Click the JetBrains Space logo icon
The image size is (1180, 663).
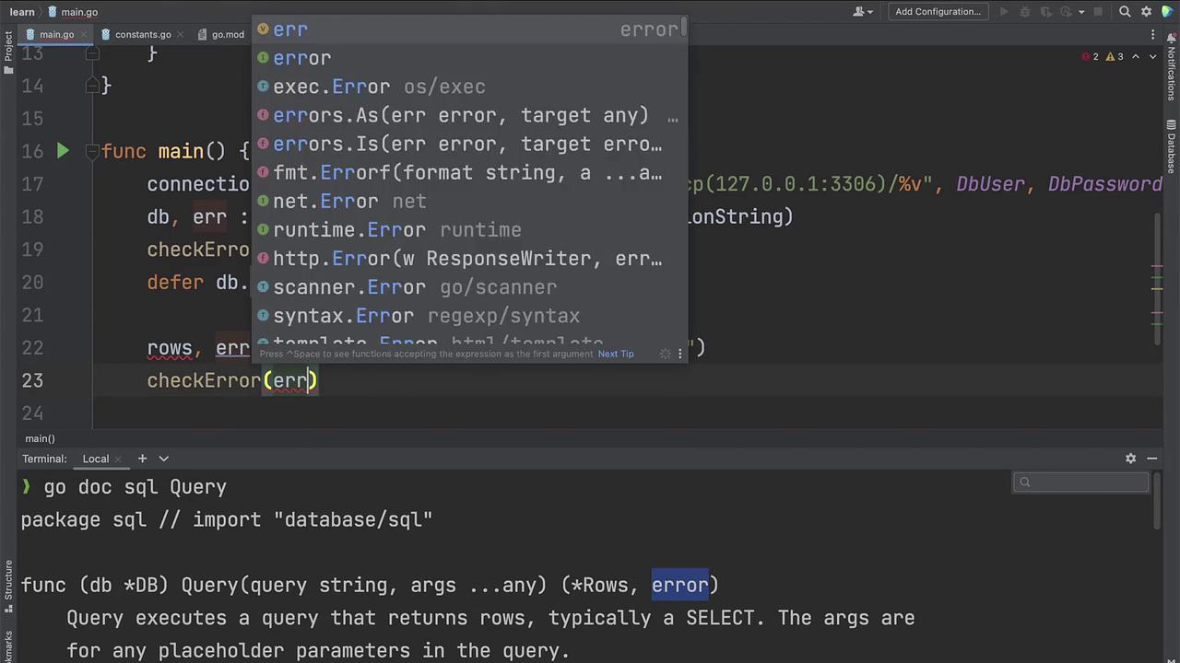point(1168,12)
